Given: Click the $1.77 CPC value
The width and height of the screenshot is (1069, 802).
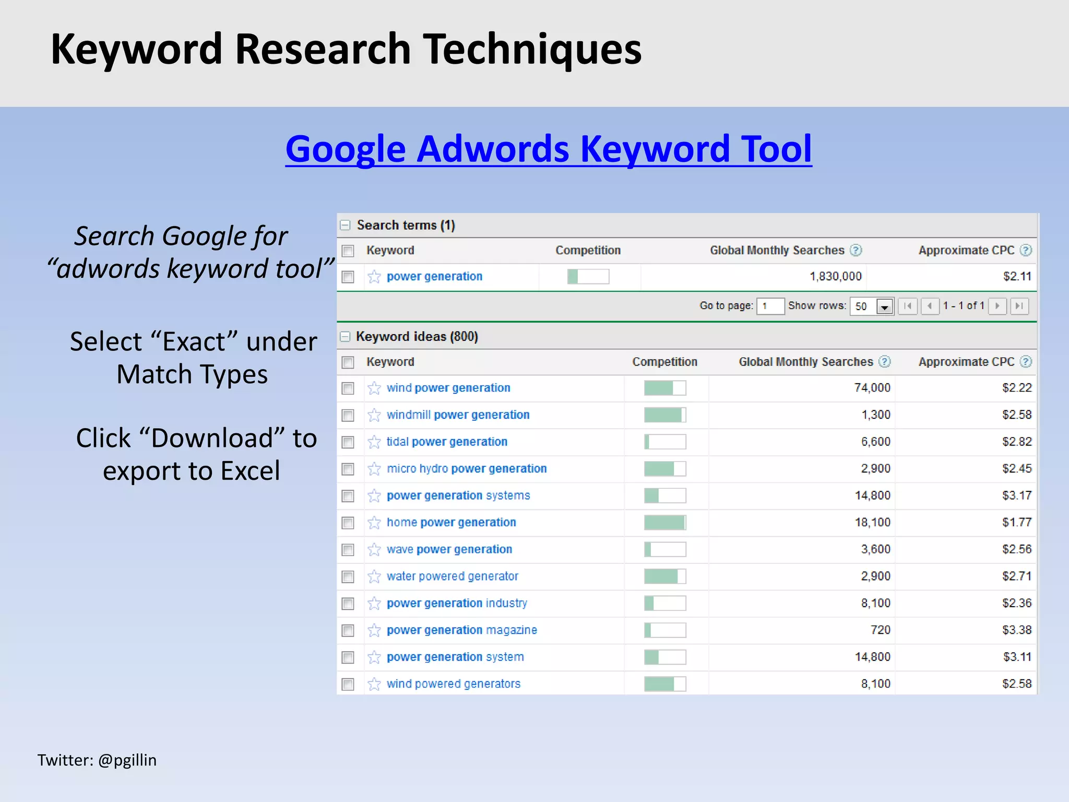Looking at the screenshot, I should pos(1017,522).
